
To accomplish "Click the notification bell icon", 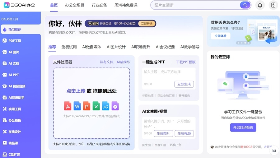I will pos(260,5).
